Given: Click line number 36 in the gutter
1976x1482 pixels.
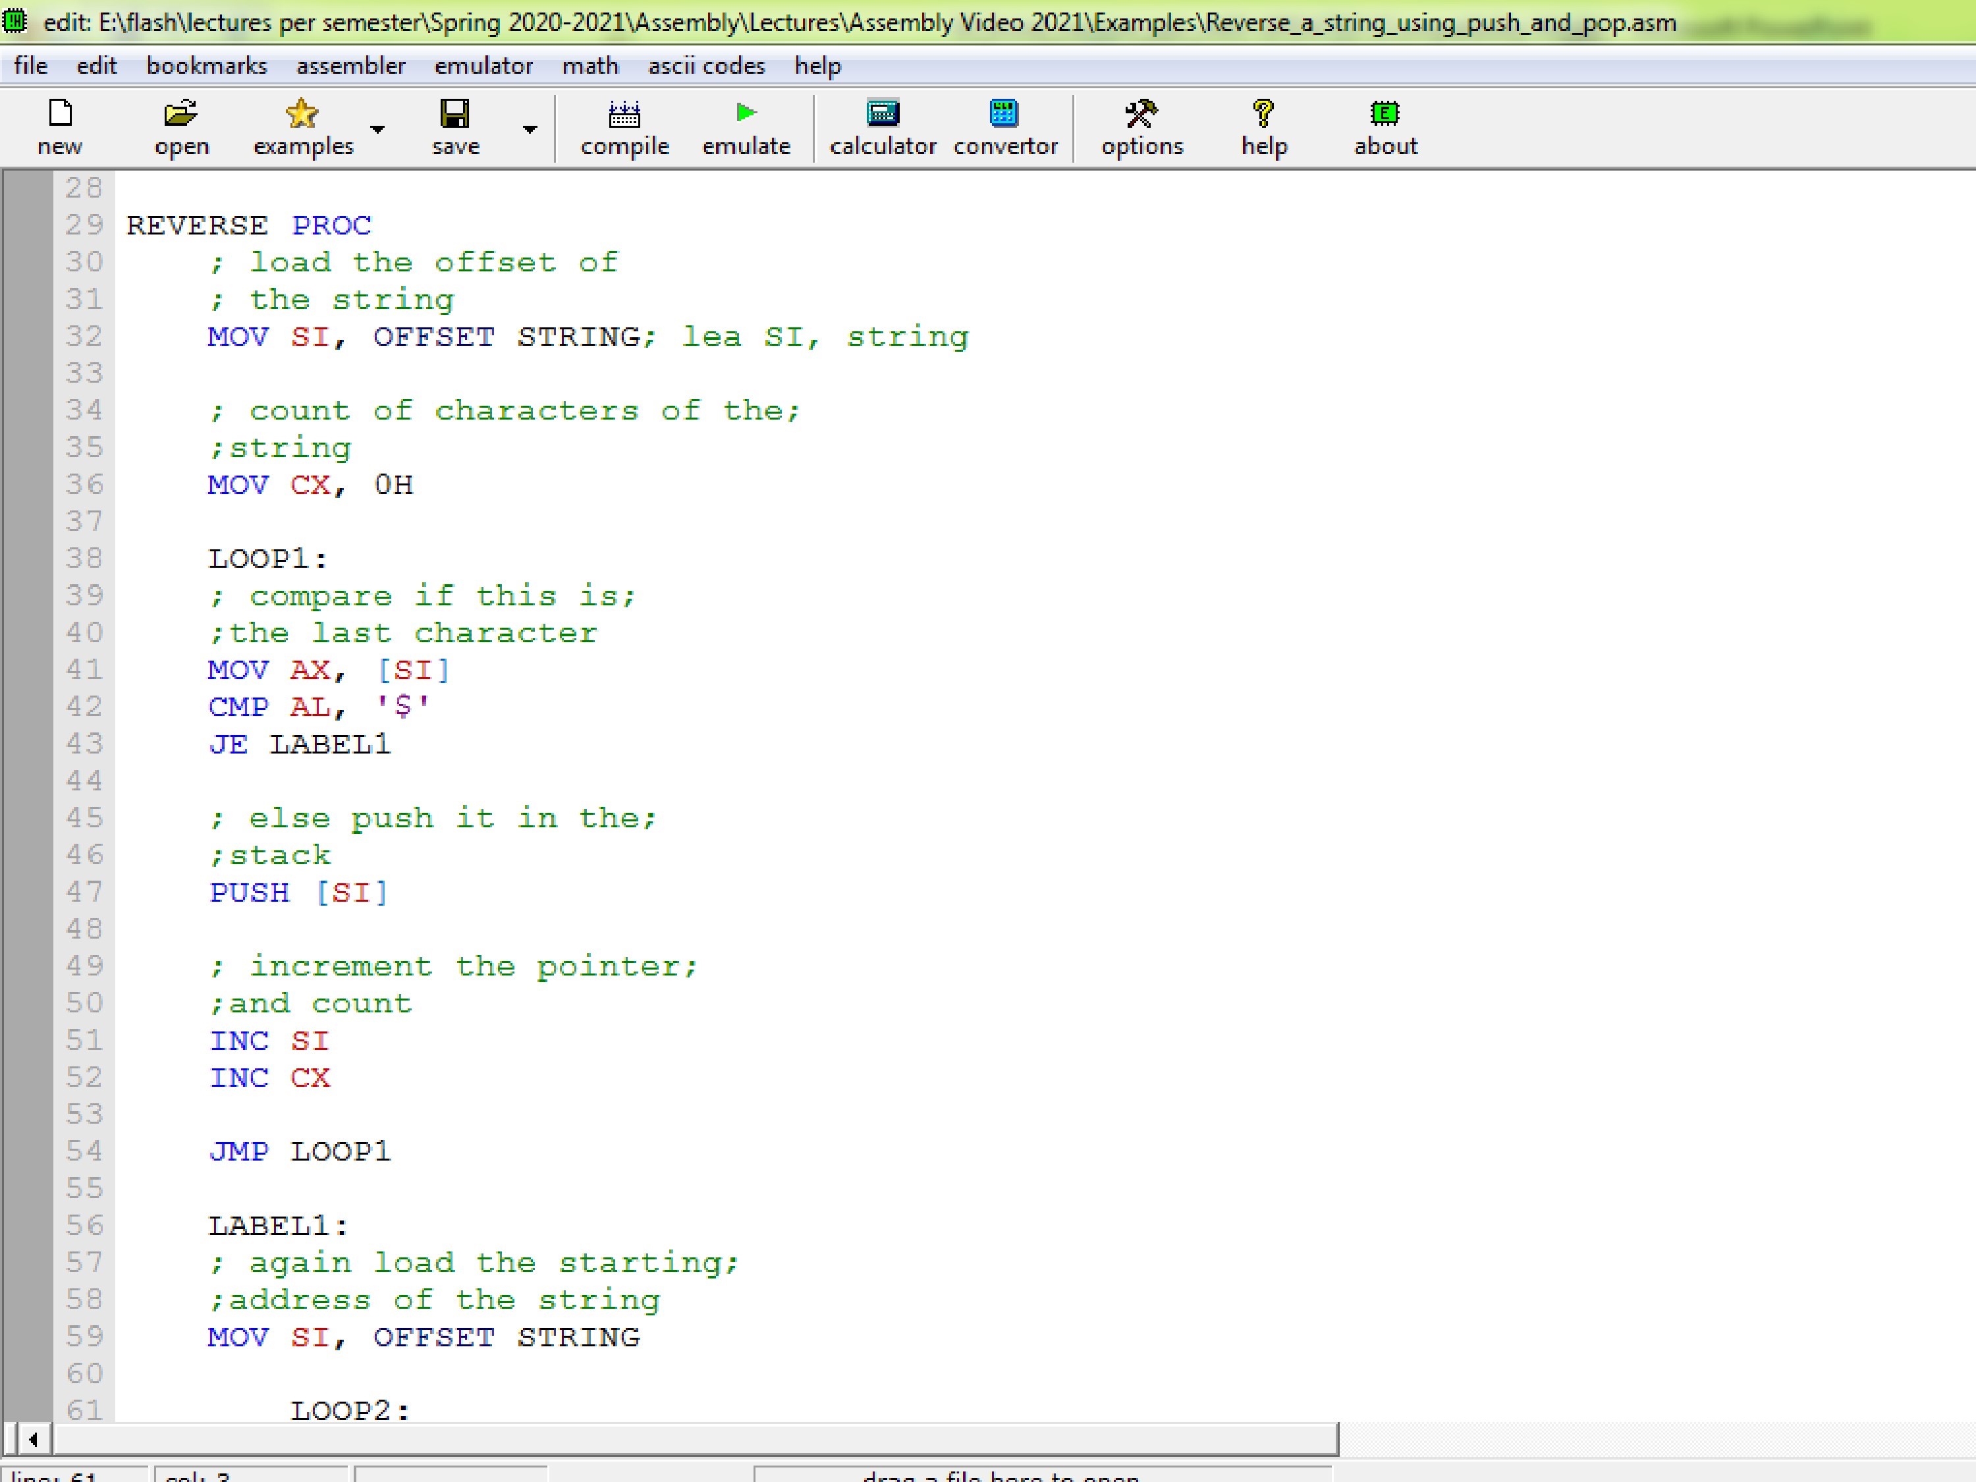Looking at the screenshot, I should 84,484.
